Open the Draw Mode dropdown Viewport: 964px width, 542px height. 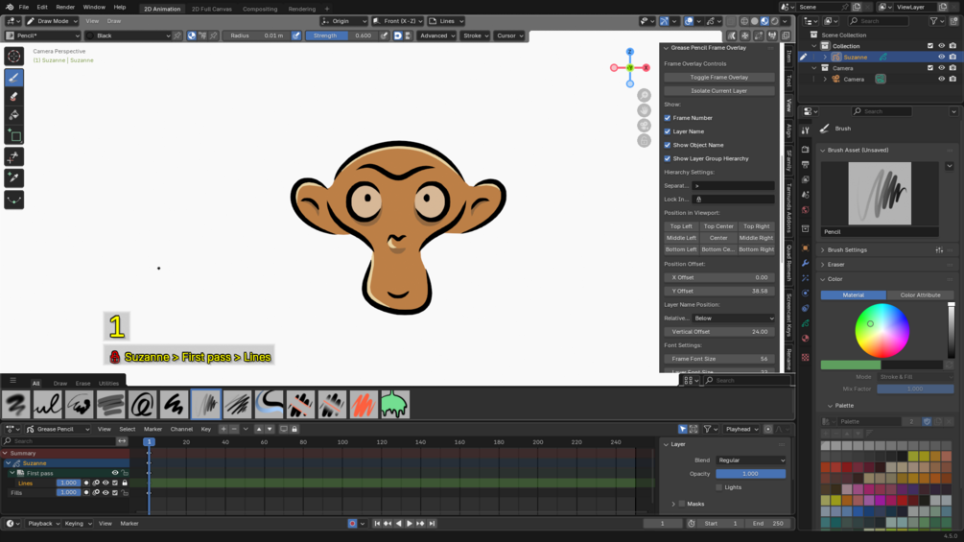click(52, 21)
